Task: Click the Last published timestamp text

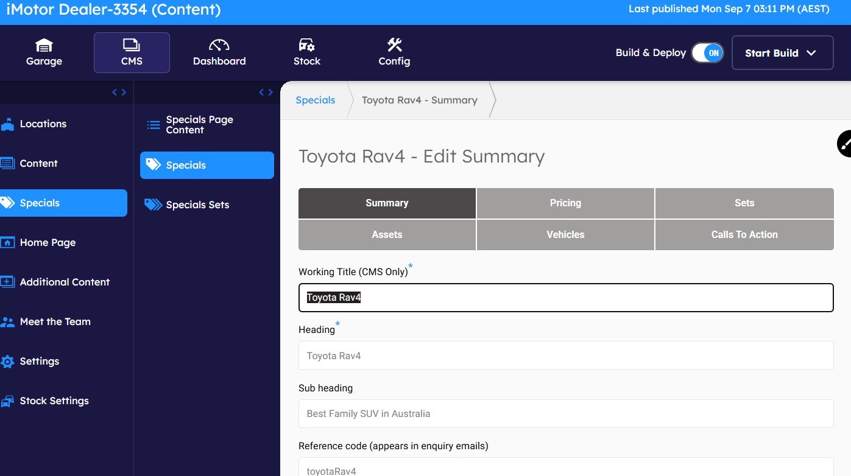Action: 729,9
